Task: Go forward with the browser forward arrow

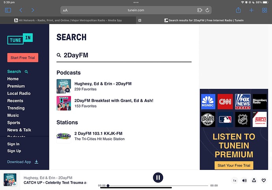Action: [x=33, y=10]
